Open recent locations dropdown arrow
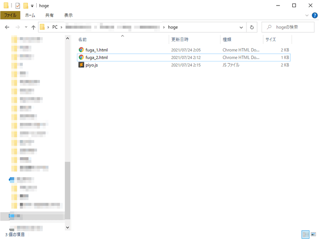The height and width of the screenshot is (239, 319). click(x=26, y=27)
